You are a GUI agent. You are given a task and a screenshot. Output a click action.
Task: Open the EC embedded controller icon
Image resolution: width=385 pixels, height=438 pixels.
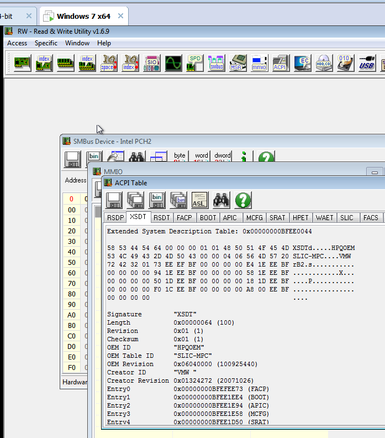click(x=302, y=63)
